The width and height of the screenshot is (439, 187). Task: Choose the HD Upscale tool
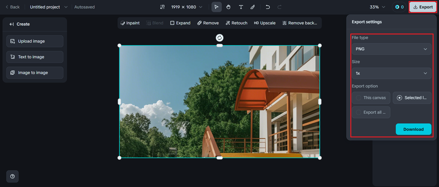[x=265, y=23]
